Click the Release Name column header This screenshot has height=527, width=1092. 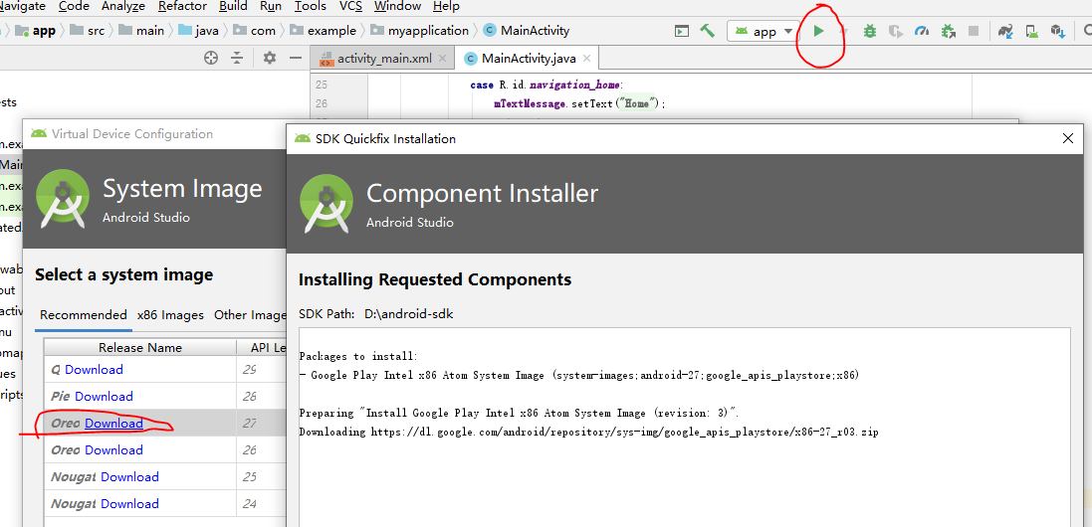coord(140,348)
